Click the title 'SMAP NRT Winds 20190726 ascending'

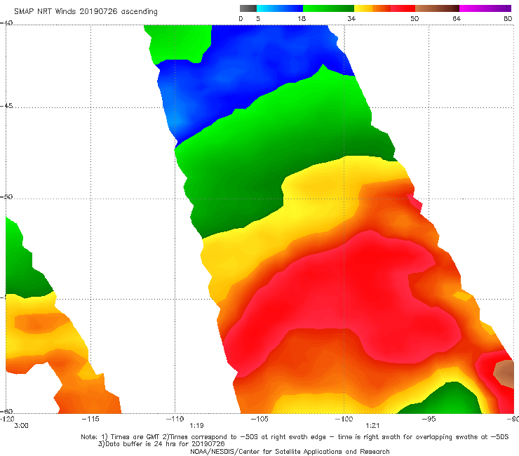point(86,11)
